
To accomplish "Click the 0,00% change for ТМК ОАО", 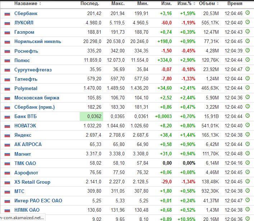I will coord(189,163).
